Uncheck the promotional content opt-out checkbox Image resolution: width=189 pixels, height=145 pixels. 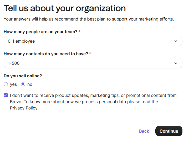(6, 95)
